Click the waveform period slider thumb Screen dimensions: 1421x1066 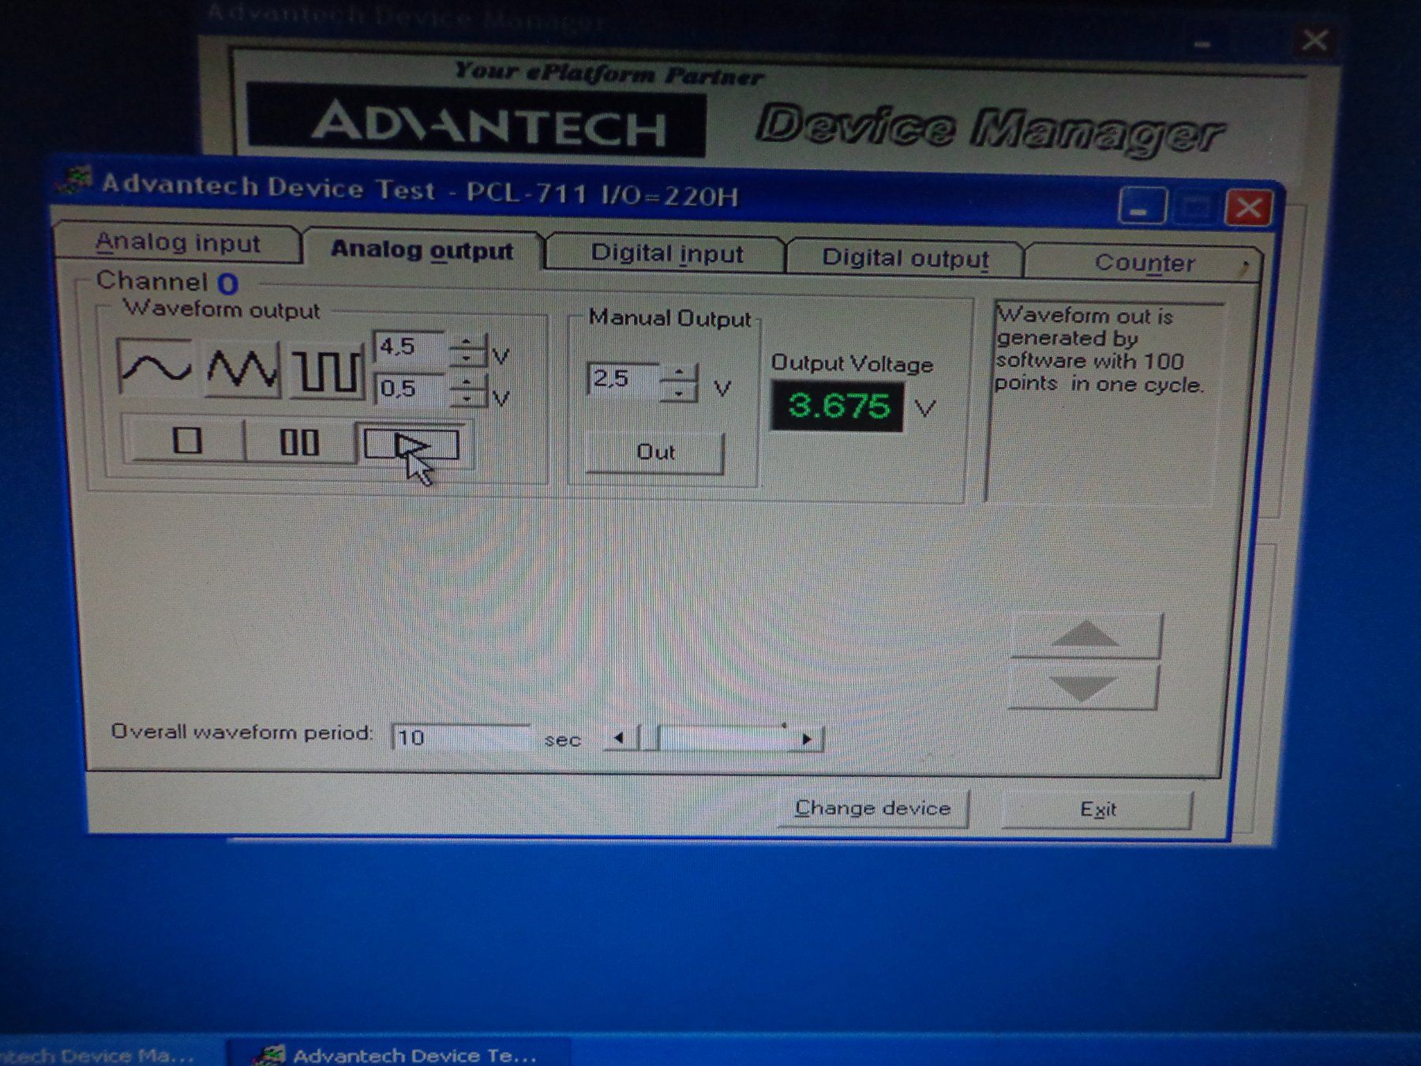click(x=650, y=738)
